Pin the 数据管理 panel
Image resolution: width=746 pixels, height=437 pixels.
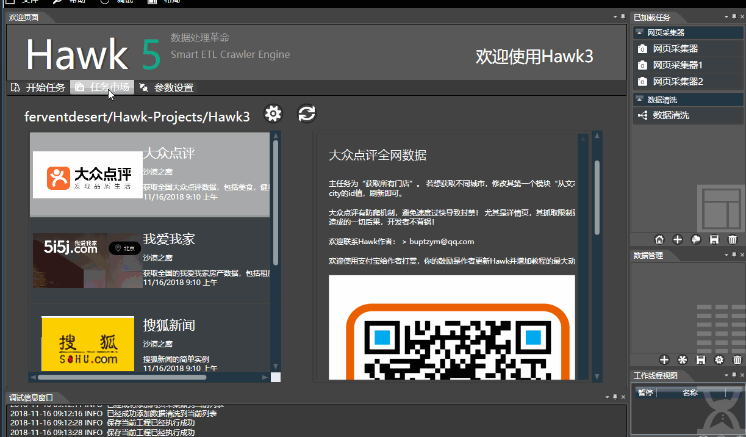point(734,255)
